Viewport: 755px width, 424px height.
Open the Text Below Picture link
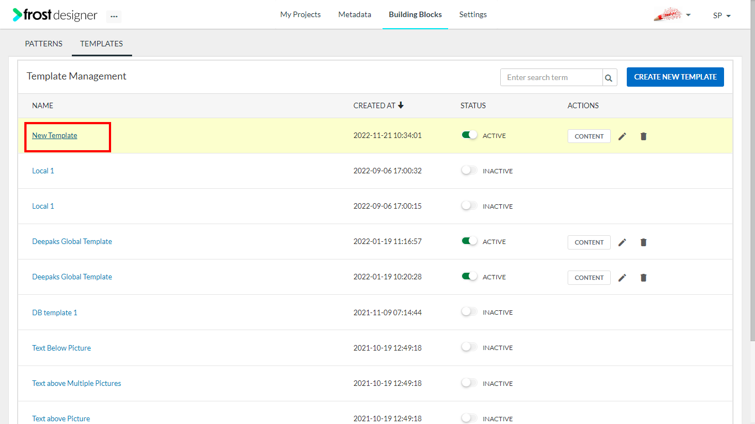(x=61, y=348)
